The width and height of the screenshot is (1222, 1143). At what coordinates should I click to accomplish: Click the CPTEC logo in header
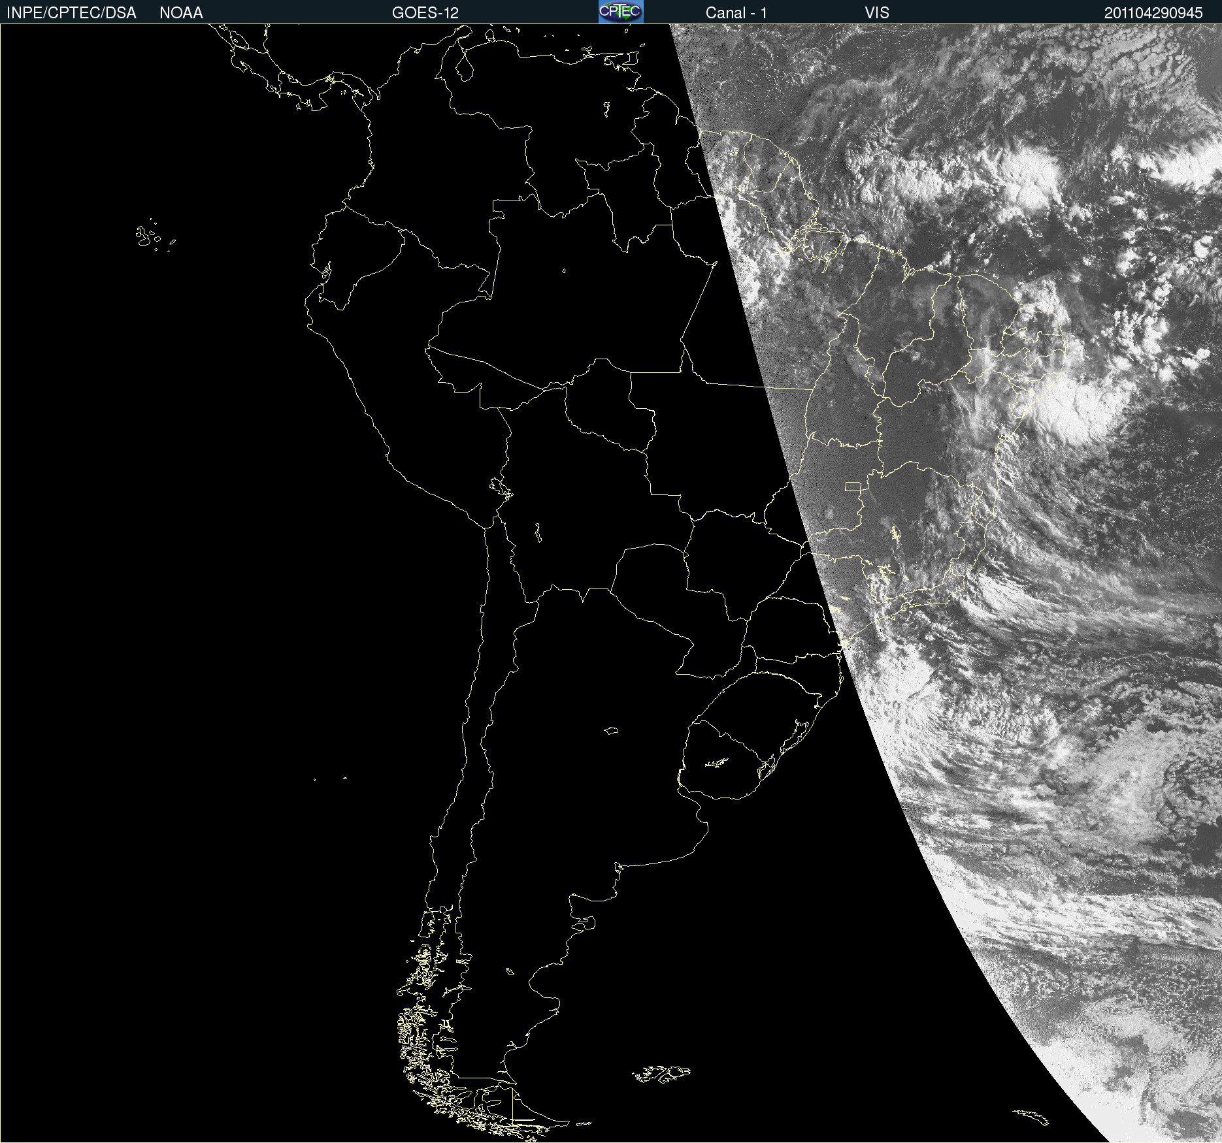(621, 12)
